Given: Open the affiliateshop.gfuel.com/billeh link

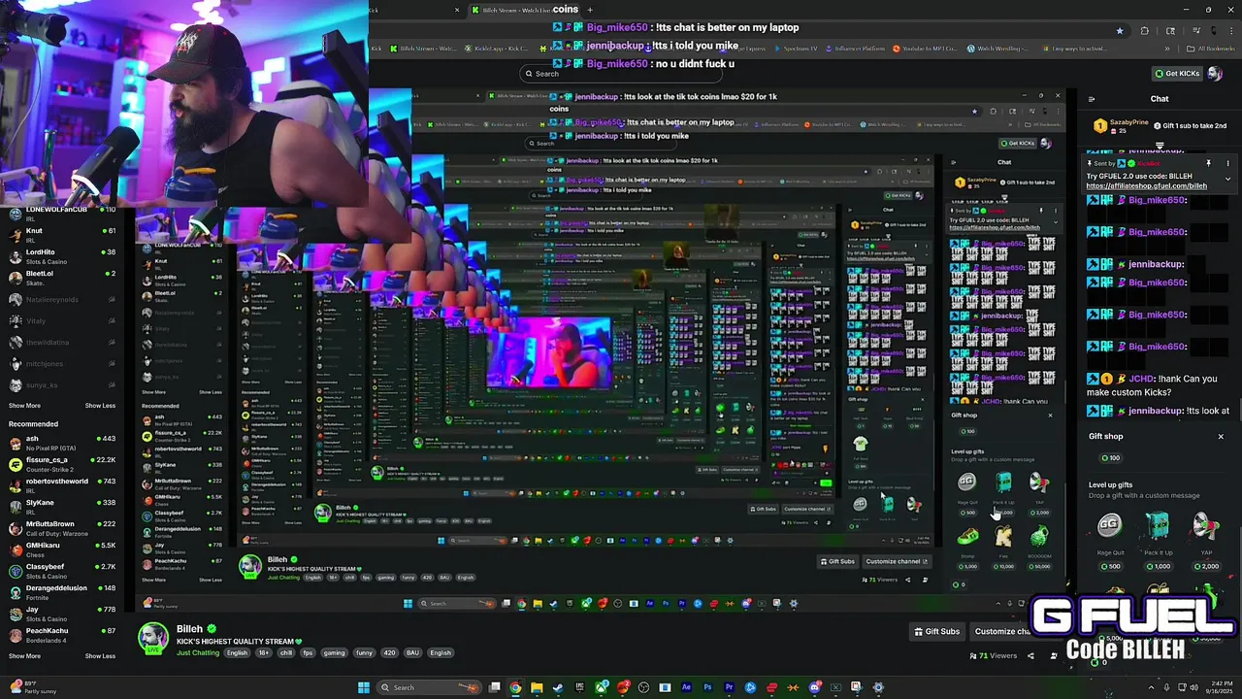Looking at the screenshot, I should pos(1146,186).
